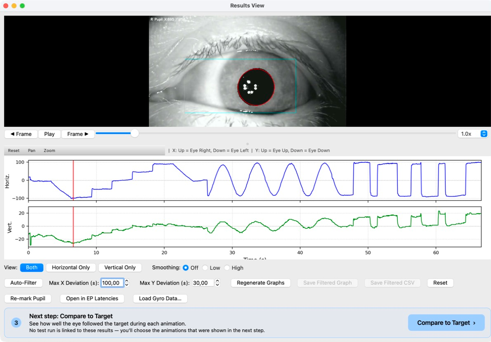Click the "Smoothing:" label
Screen dimensions: 491x342
[166, 267]
